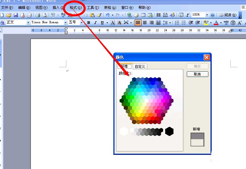Image resolution: width=246 pixels, height=169 pixels.
Task: Toggle the character border A
Action: tap(112, 23)
